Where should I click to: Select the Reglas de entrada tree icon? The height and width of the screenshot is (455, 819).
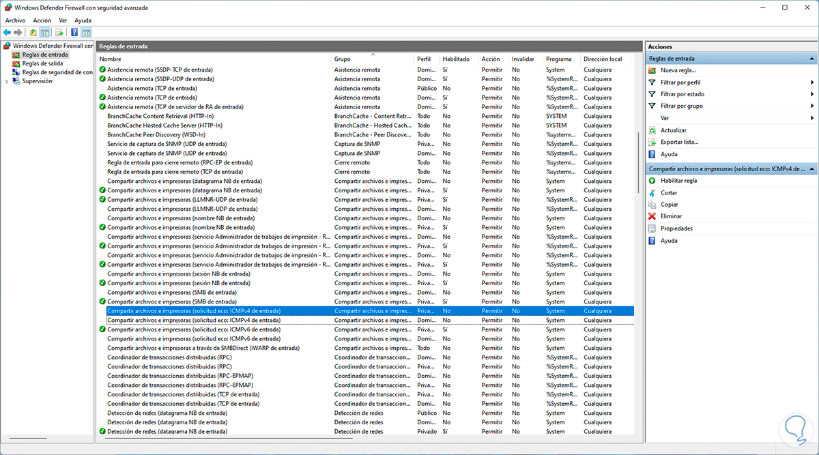coord(16,55)
